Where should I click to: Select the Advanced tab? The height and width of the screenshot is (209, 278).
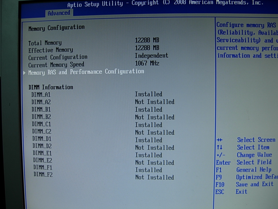(59, 13)
